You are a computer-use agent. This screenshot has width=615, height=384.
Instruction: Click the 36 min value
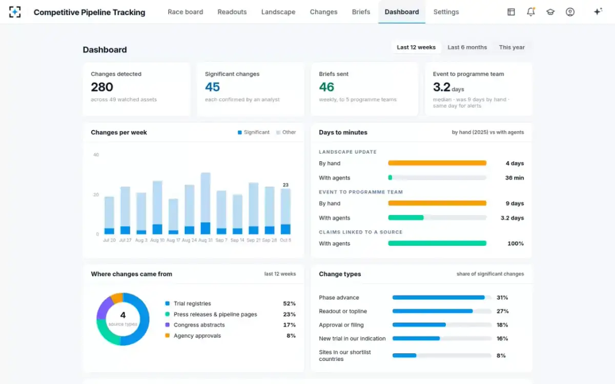point(515,178)
